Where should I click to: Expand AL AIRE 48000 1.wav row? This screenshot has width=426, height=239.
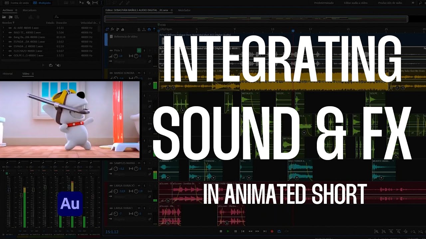[x=3, y=28]
